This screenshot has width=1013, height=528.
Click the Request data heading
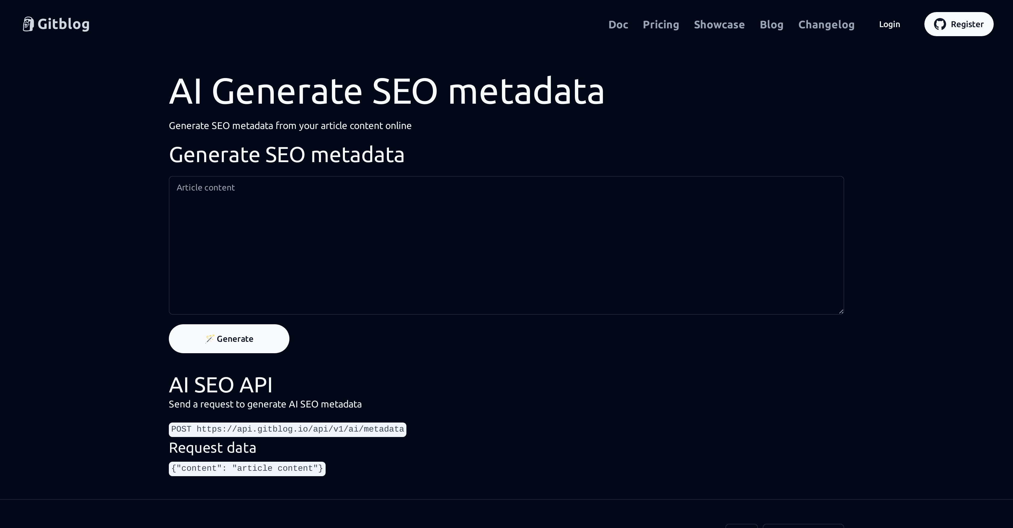212,448
